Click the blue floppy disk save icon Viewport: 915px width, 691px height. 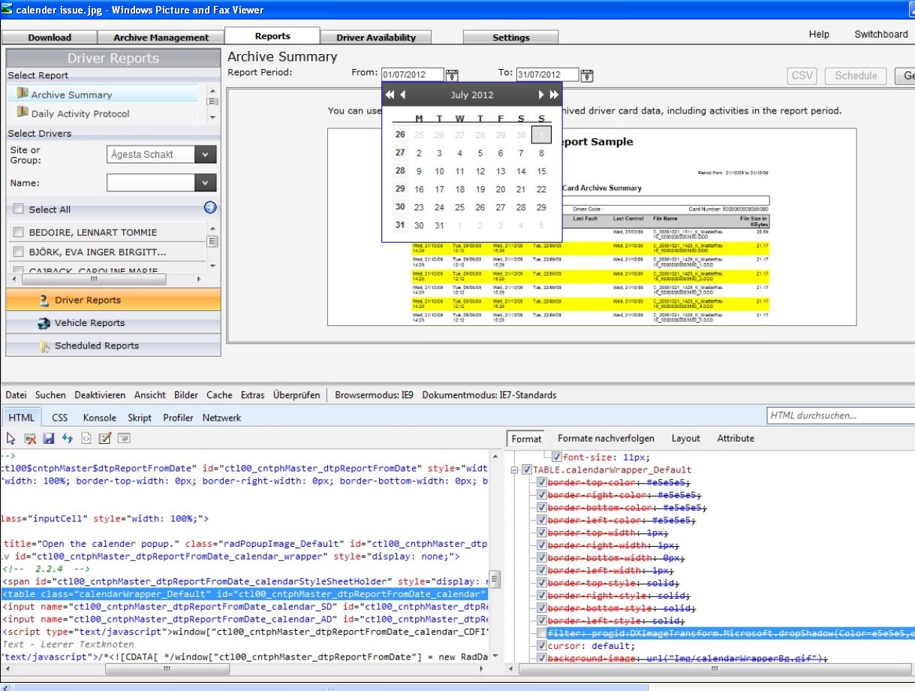49,436
